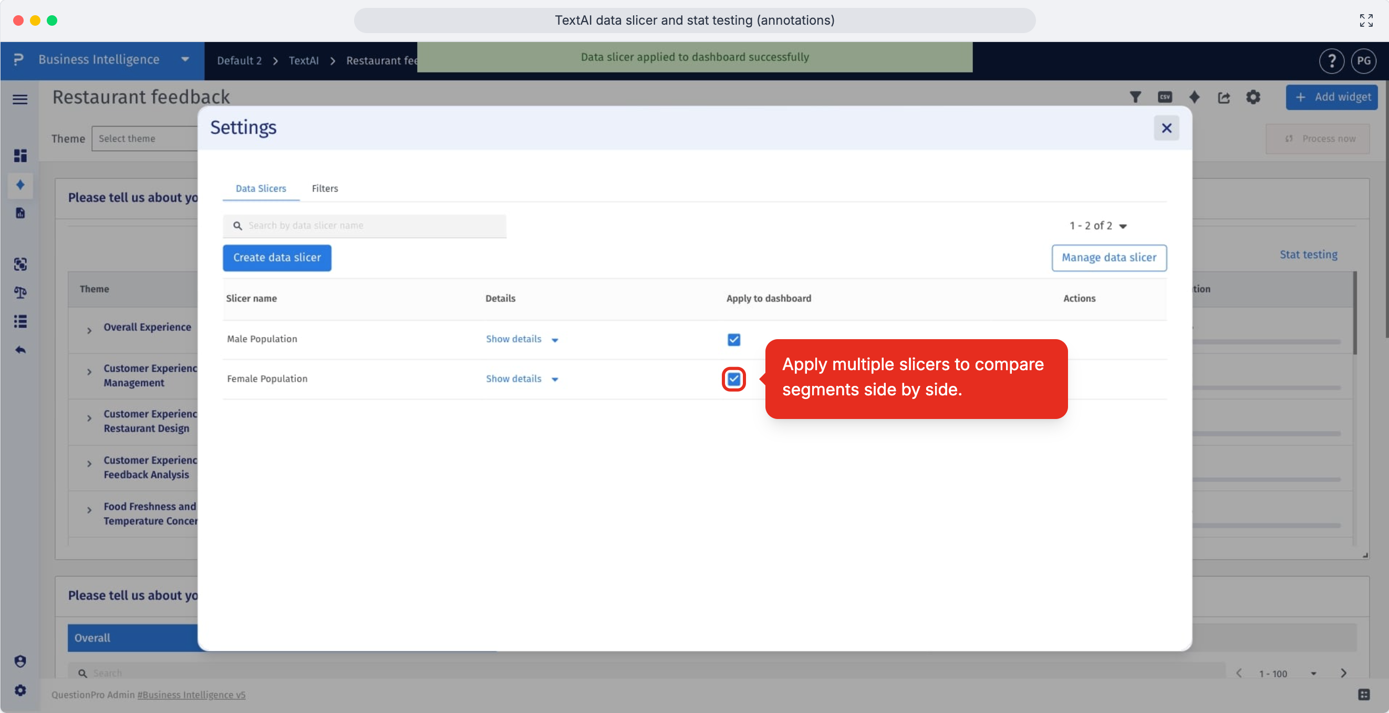Open the hamburger menu in left sidebar
The width and height of the screenshot is (1389, 713).
(20, 99)
